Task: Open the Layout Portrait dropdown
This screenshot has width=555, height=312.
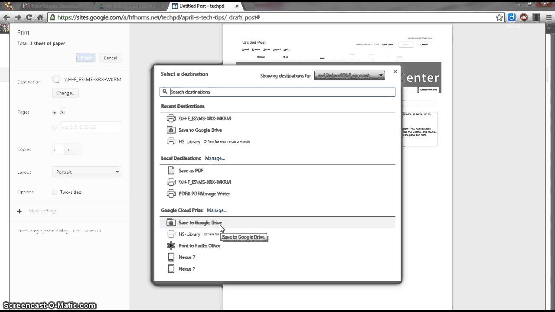Action: [x=87, y=172]
